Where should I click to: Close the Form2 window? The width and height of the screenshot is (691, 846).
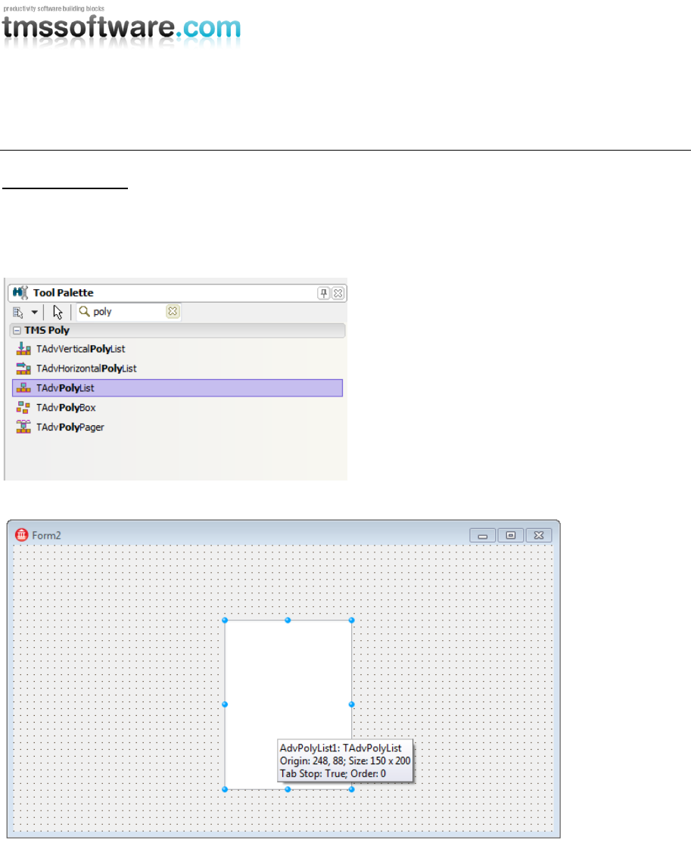(539, 535)
